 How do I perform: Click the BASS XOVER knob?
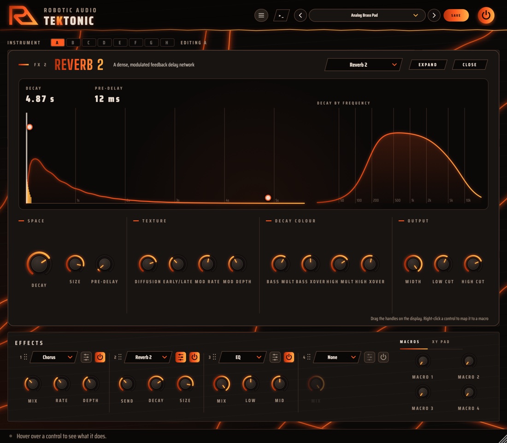(x=310, y=264)
